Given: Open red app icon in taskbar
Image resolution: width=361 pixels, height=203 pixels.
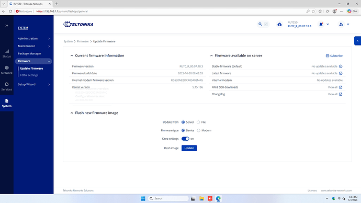Looking at the screenshot, I should 210,198.
